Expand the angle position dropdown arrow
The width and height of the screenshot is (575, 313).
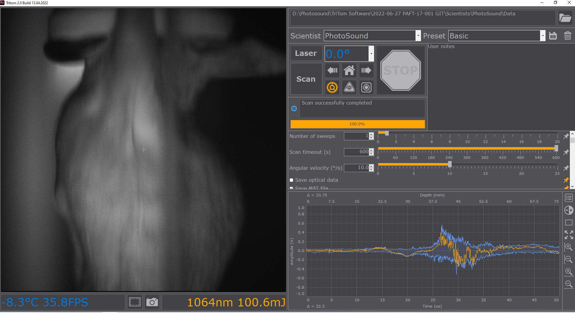coord(371,53)
